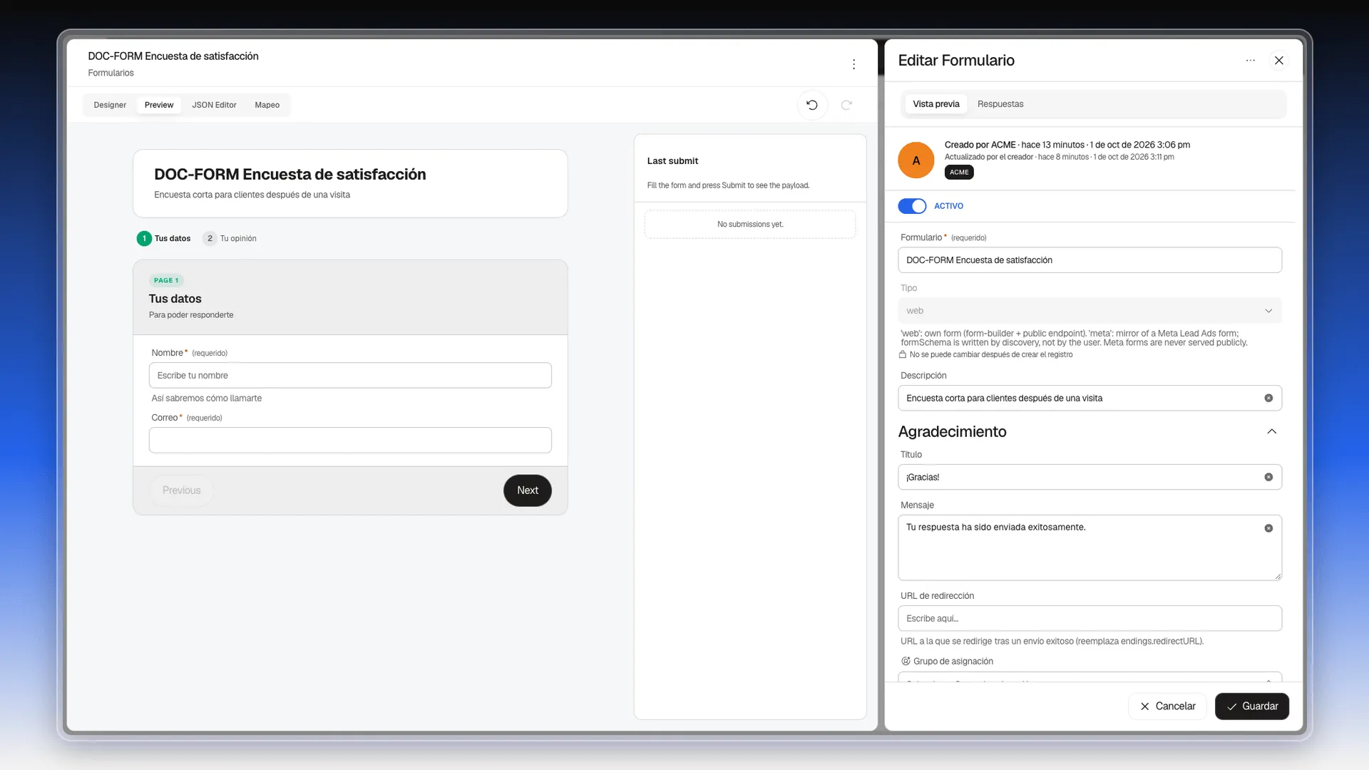Image resolution: width=1369 pixels, height=770 pixels.
Task: Go to the Mapeo tab
Action: 267,105
